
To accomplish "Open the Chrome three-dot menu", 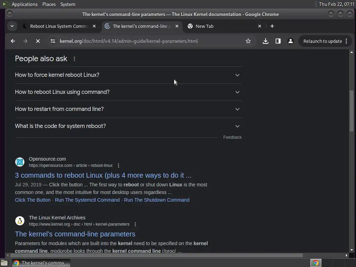I will click(346, 41).
